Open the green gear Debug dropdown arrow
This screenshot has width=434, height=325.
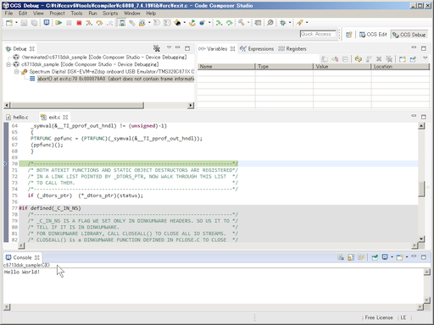[x=290, y=23]
